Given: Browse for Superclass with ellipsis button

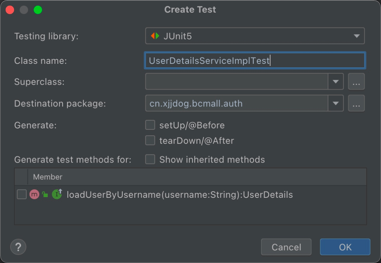Looking at the screenshot, I should [356, 82].
